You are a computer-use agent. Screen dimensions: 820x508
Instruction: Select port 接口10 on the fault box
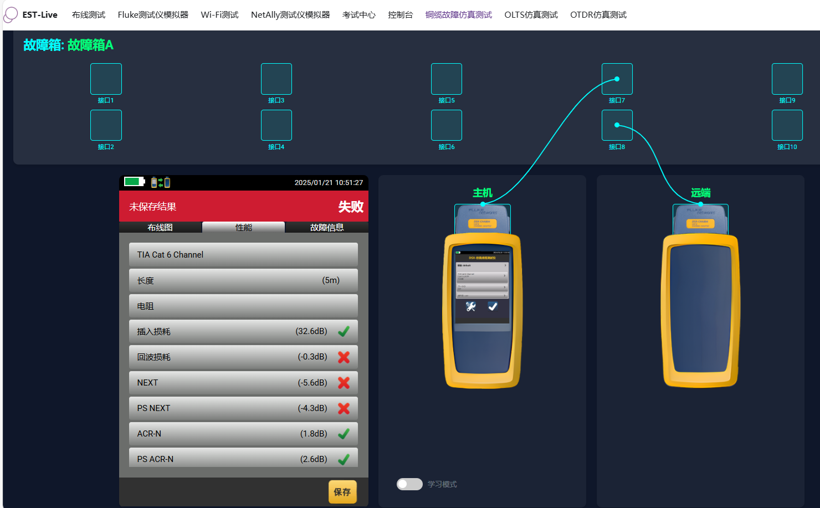click(x=787, y=125)
